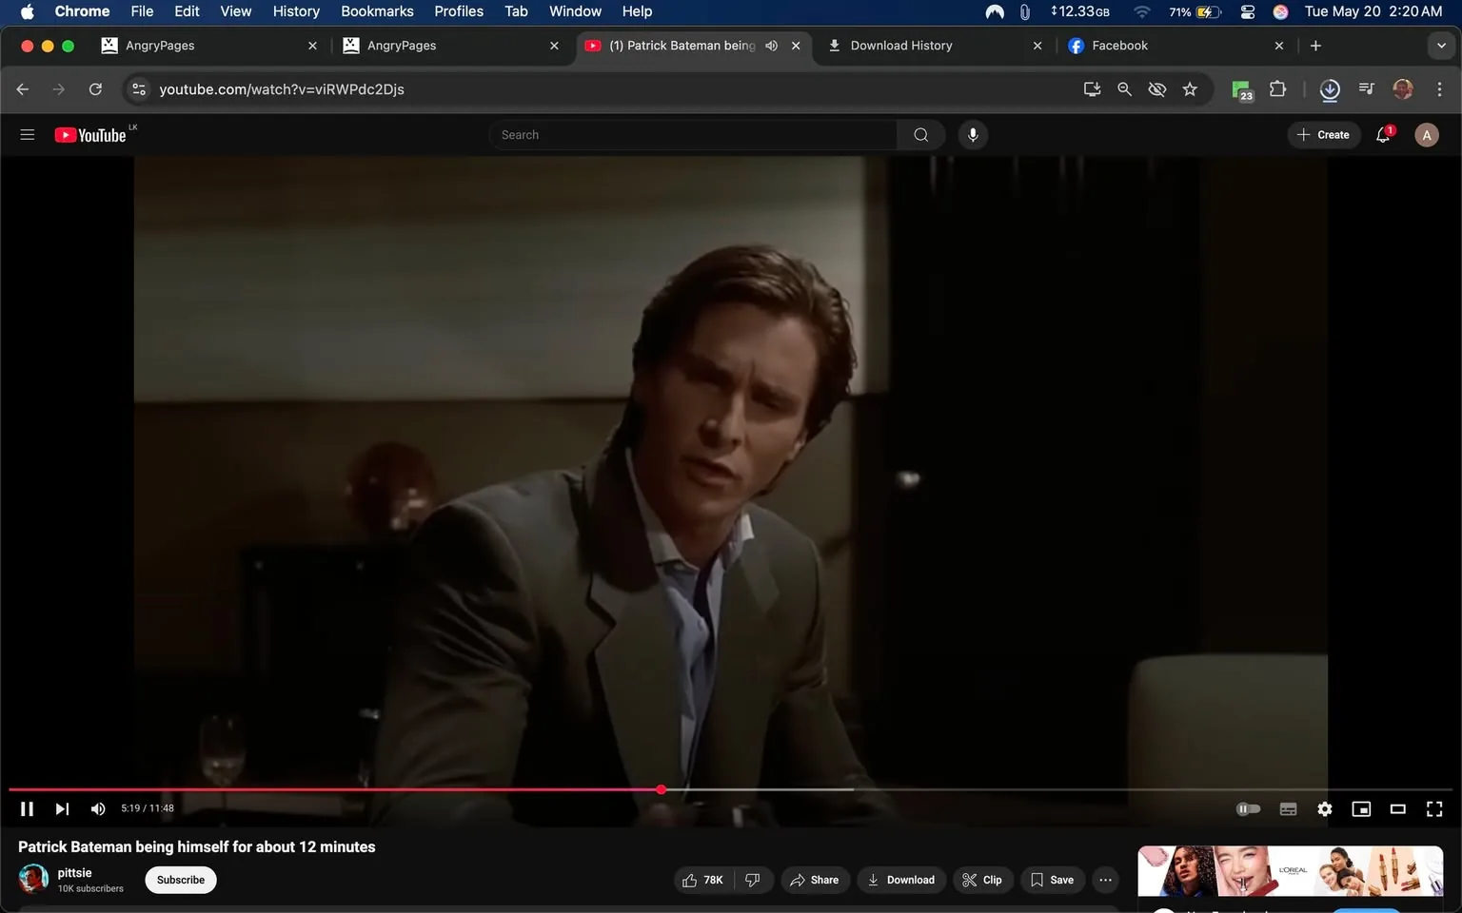Mute the video using the volume icon
This screenshot has width=1462, height=913.
[97, 808]
